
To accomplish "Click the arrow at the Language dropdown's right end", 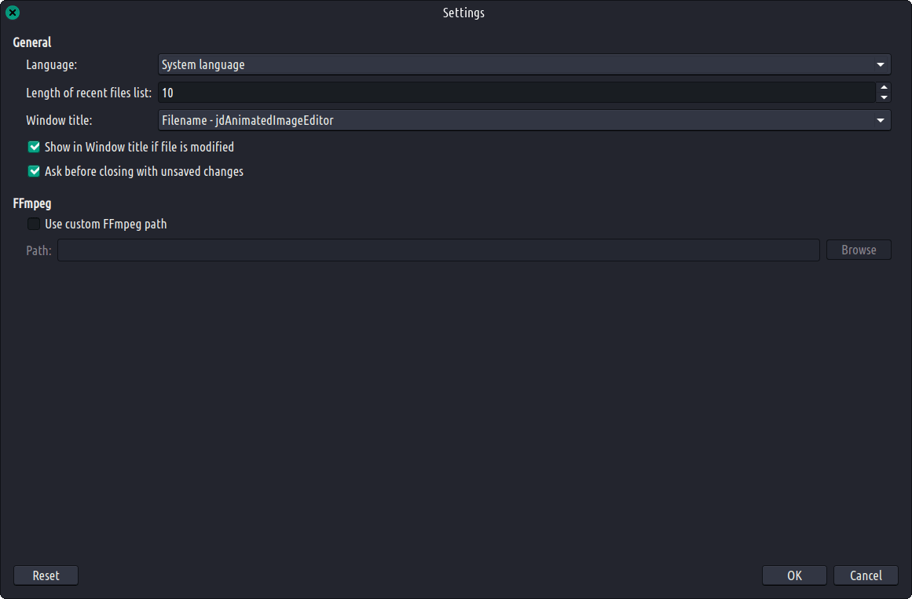I will pyautogui.click(x=880, y=64).
